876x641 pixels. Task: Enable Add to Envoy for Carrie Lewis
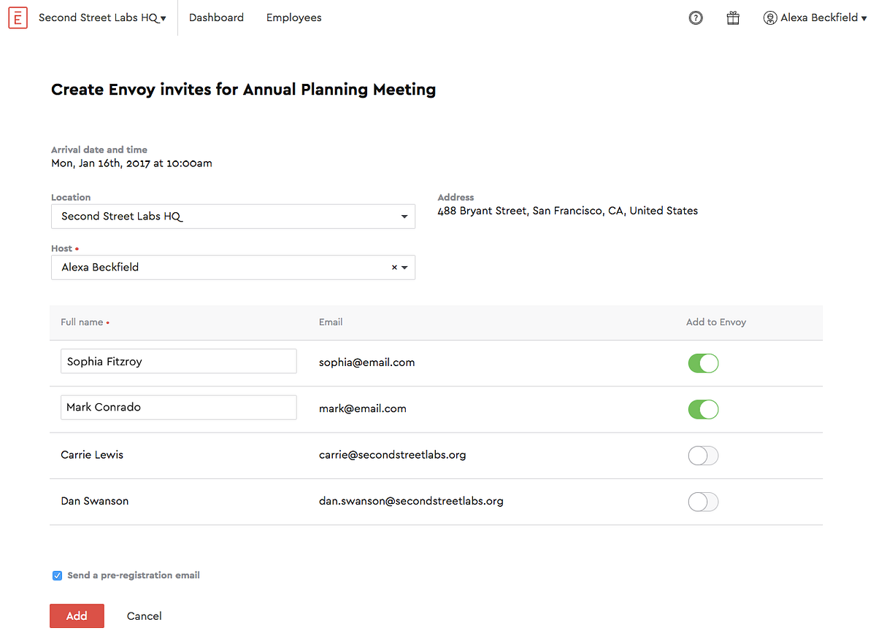[x=703, y=456]
